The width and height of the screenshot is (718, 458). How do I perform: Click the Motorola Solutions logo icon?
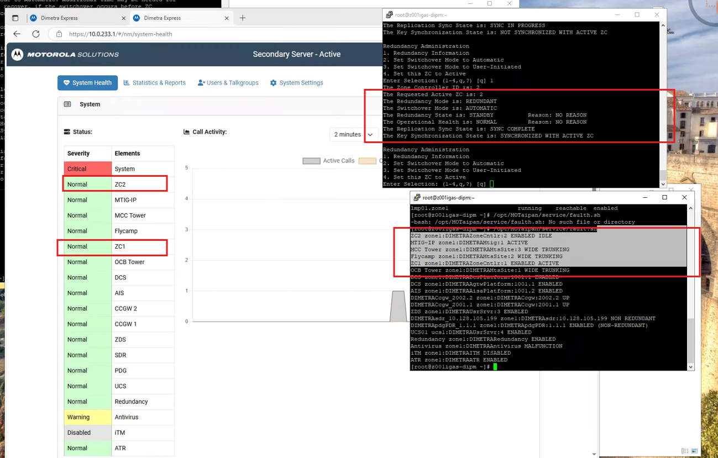[18, 54]
